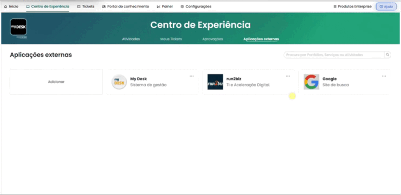Image resolution: width=401 pixels, height=195 pixels.
Task: Click the TI e Aceleração Digital description
Action: (x=248, y=85)
